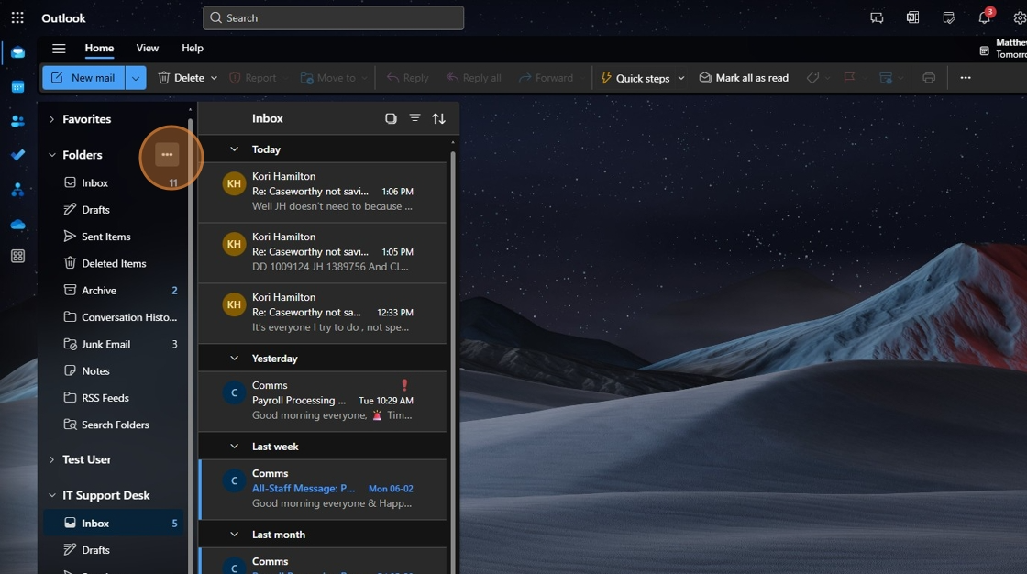Collapse Folders section

tap(51, 155)
